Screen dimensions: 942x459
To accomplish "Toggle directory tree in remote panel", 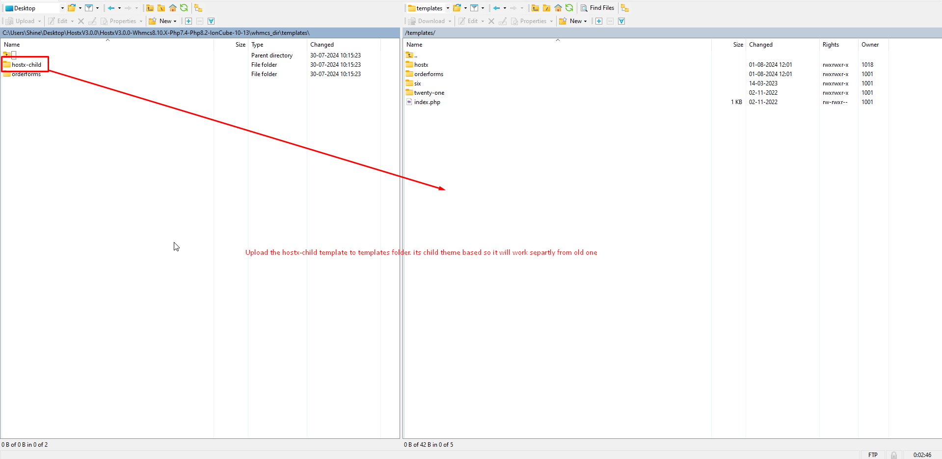I will [x=624, y=8].
